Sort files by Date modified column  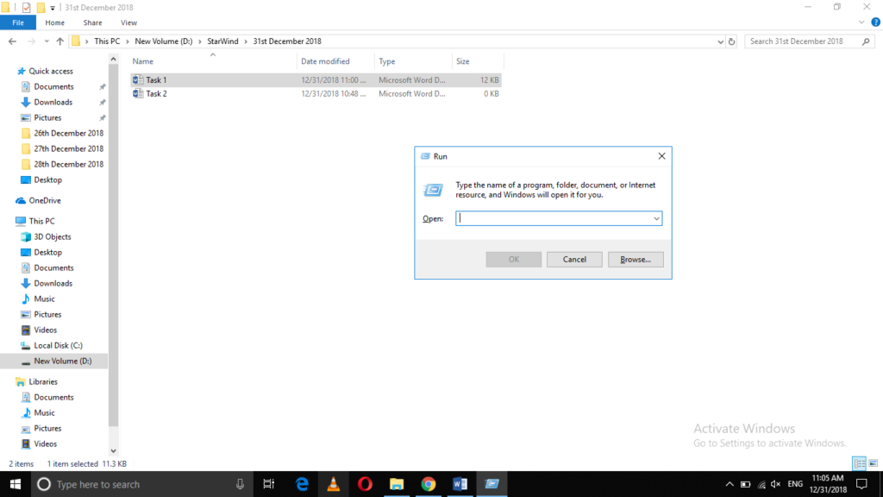click(x=335, y=61)
